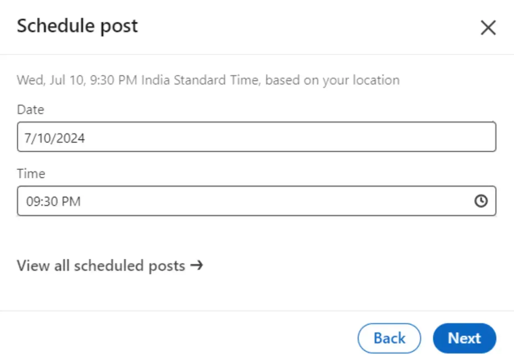514x362 pixels.
Task: Go back to the previous step
Action: tap(389, 338)
